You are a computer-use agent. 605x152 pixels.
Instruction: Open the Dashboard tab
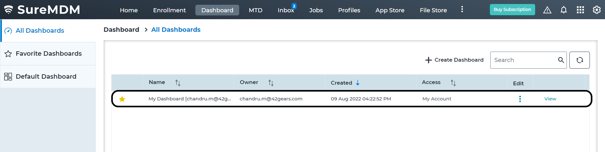[217, 10]
